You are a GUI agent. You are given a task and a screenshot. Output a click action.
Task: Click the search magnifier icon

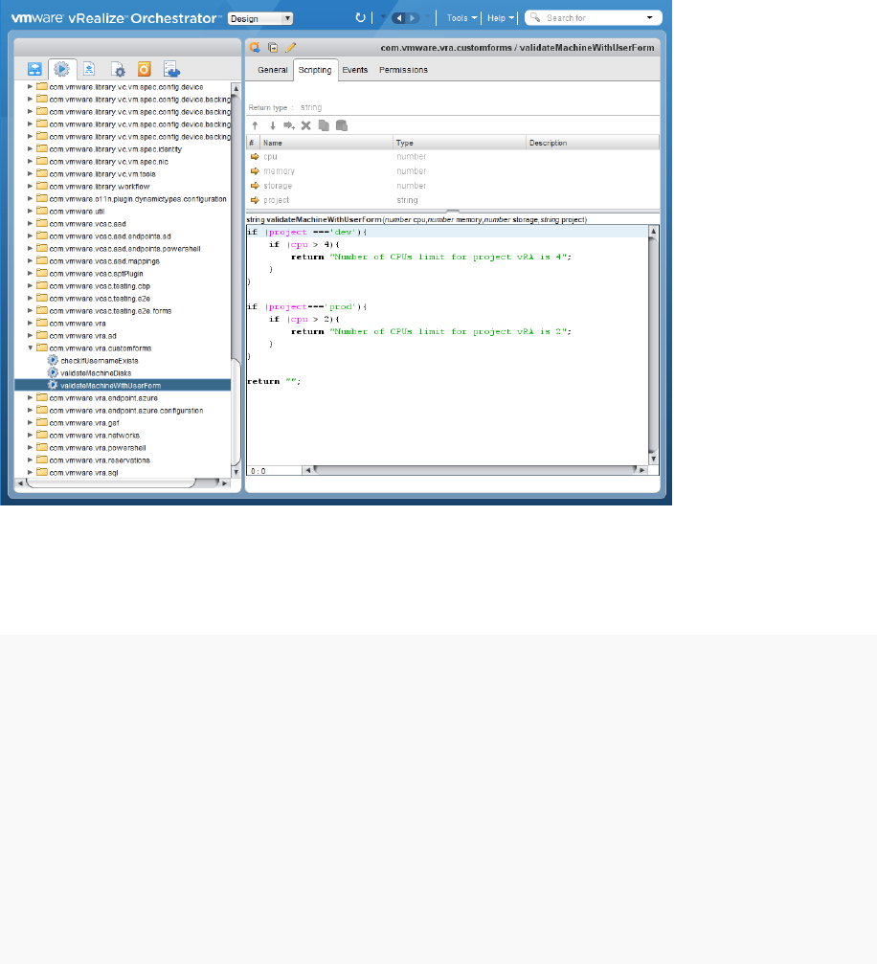[x=535, y=18]
